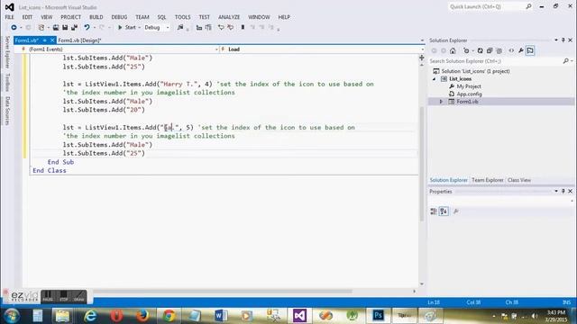
Task: Uncomment the selected lines icon
Action: pos(231,28)
